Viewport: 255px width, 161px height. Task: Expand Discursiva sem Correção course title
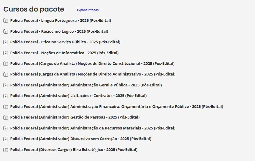[x=81, y=139]
